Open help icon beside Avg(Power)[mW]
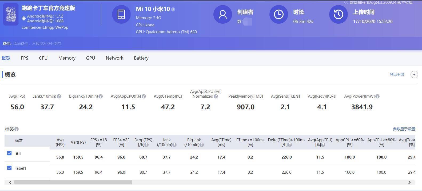 pyautogui.click(x=377, y=96)
